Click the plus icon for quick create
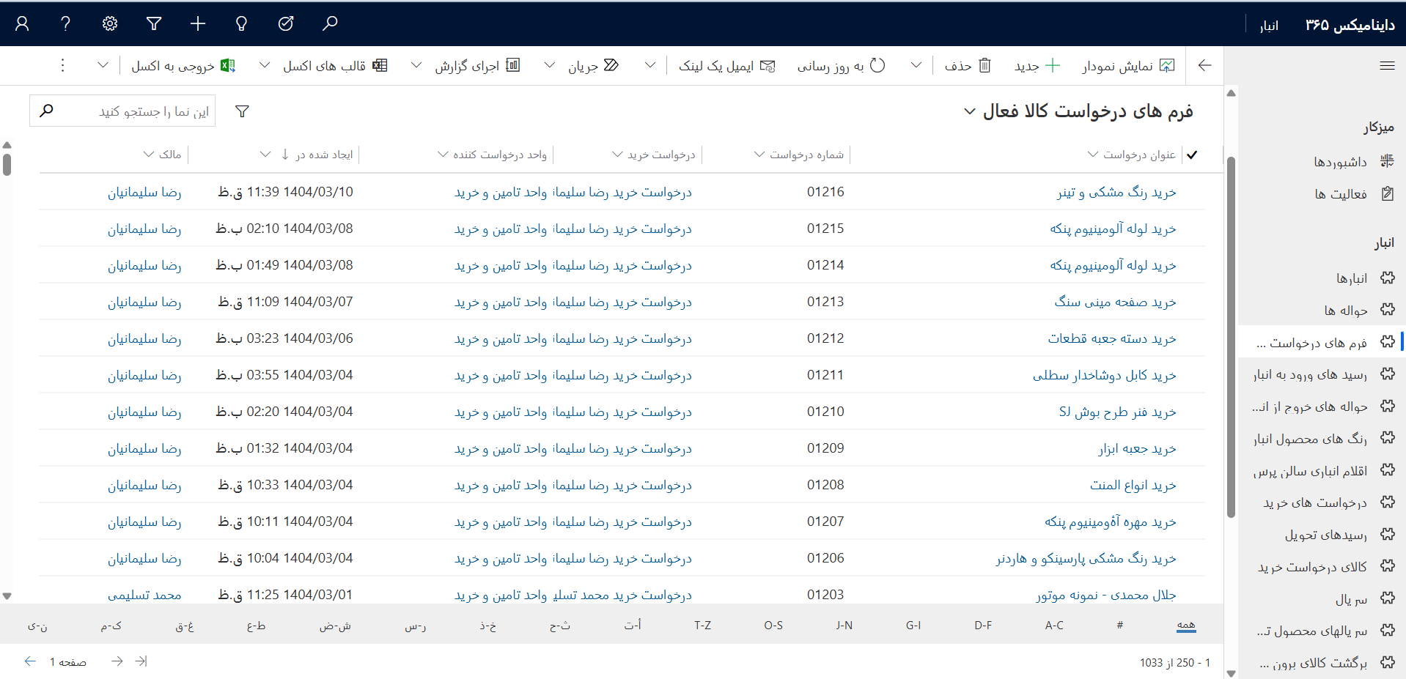Viewport: 1406px width, 679px height. click(x=198, y=23)
